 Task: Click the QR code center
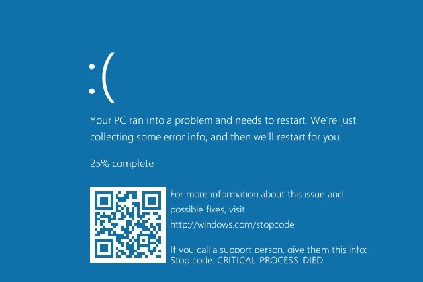tap(128, 224)
